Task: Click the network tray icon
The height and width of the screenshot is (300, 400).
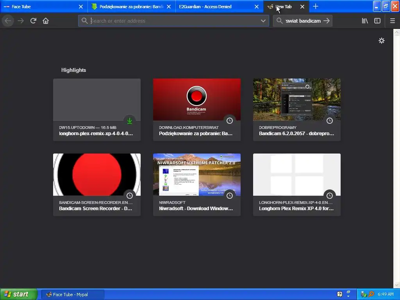Action: tap(364, 294)
